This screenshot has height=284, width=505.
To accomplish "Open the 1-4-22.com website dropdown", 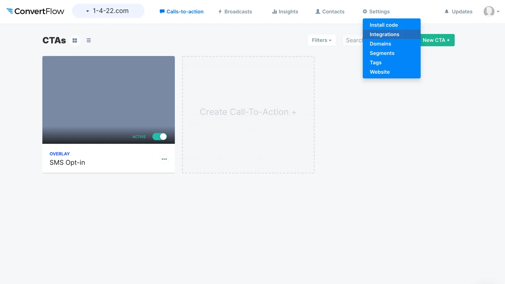I will tap(108, 11).
